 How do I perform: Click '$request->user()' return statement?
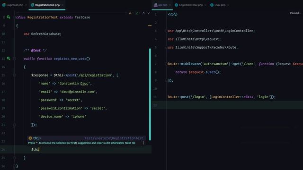click(x=204, y=72)
